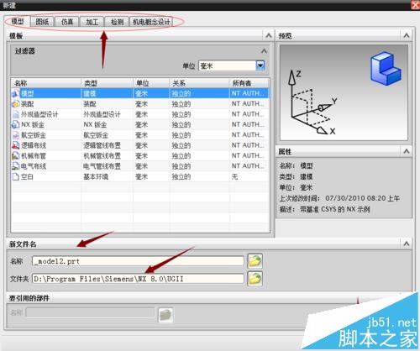The height and width of the screenshot is (351, 420).
Task: Sort by the 单位 column header
Action: coord(151,83)
